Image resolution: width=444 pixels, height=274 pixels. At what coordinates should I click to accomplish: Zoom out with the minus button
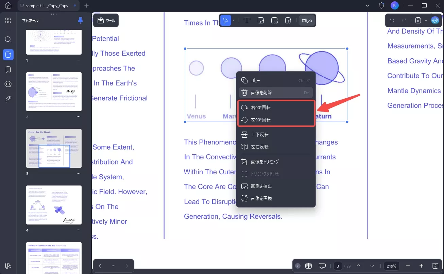(x=408, y=266)
